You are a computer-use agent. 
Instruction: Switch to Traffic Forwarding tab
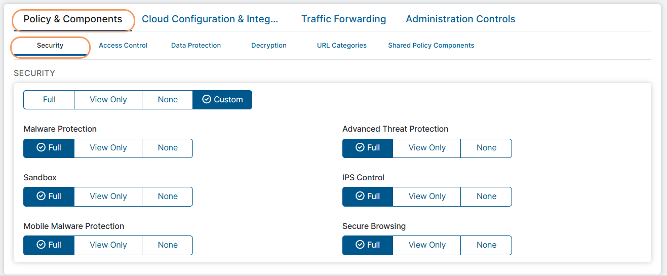tap(343, 19)
